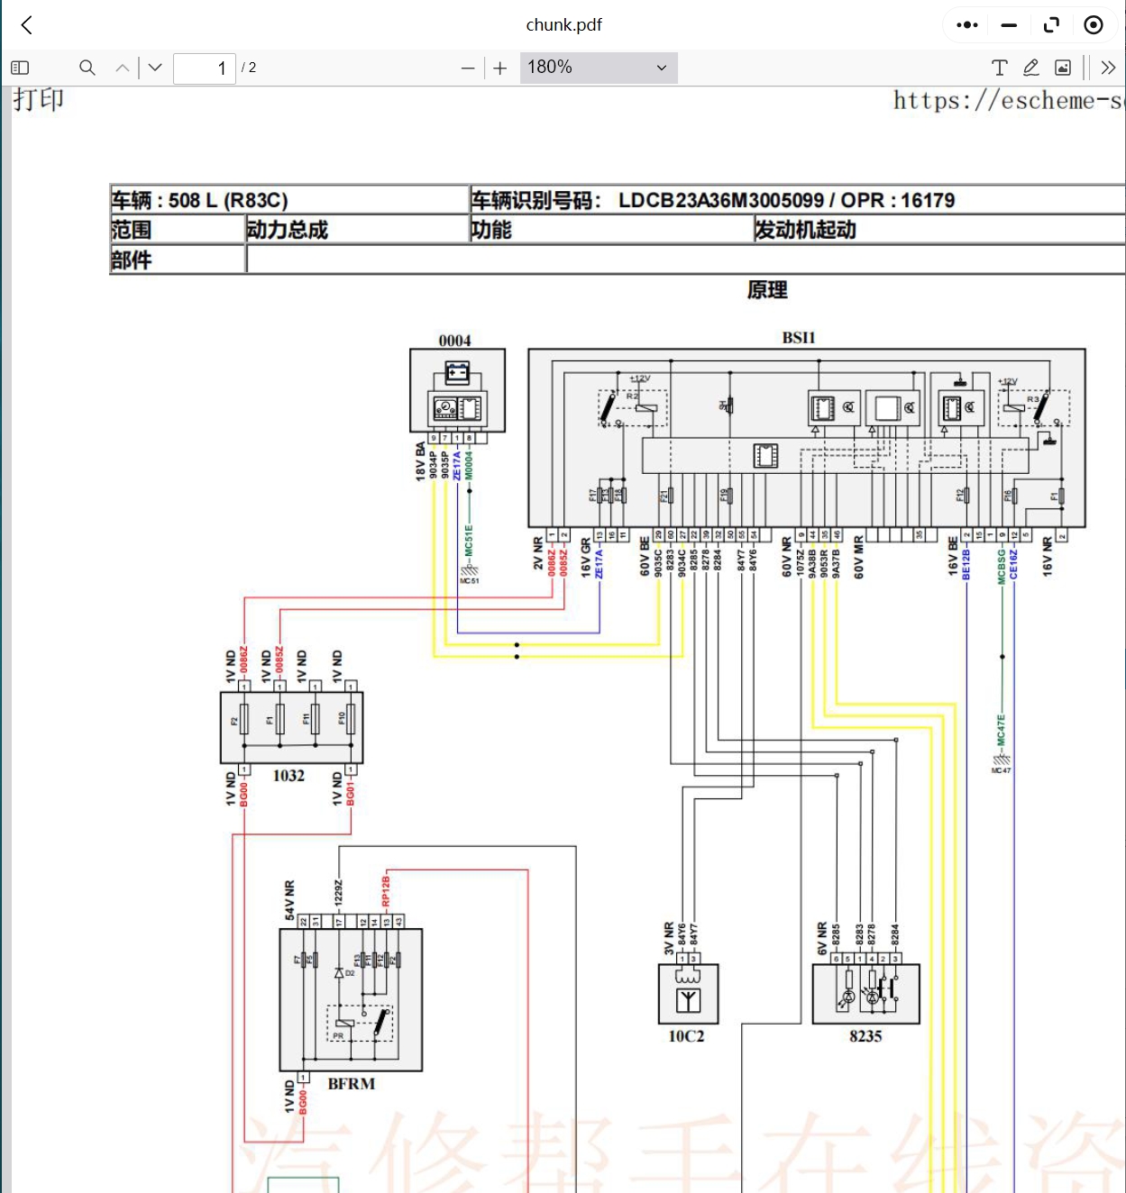Viewport: 1126px width, 1193px height.
Task: Click the enter fullscreen icon
Action: 1051,24
